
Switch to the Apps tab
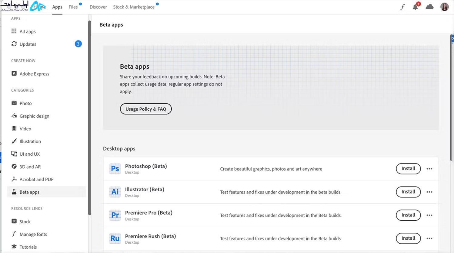(x=57, y=7)
